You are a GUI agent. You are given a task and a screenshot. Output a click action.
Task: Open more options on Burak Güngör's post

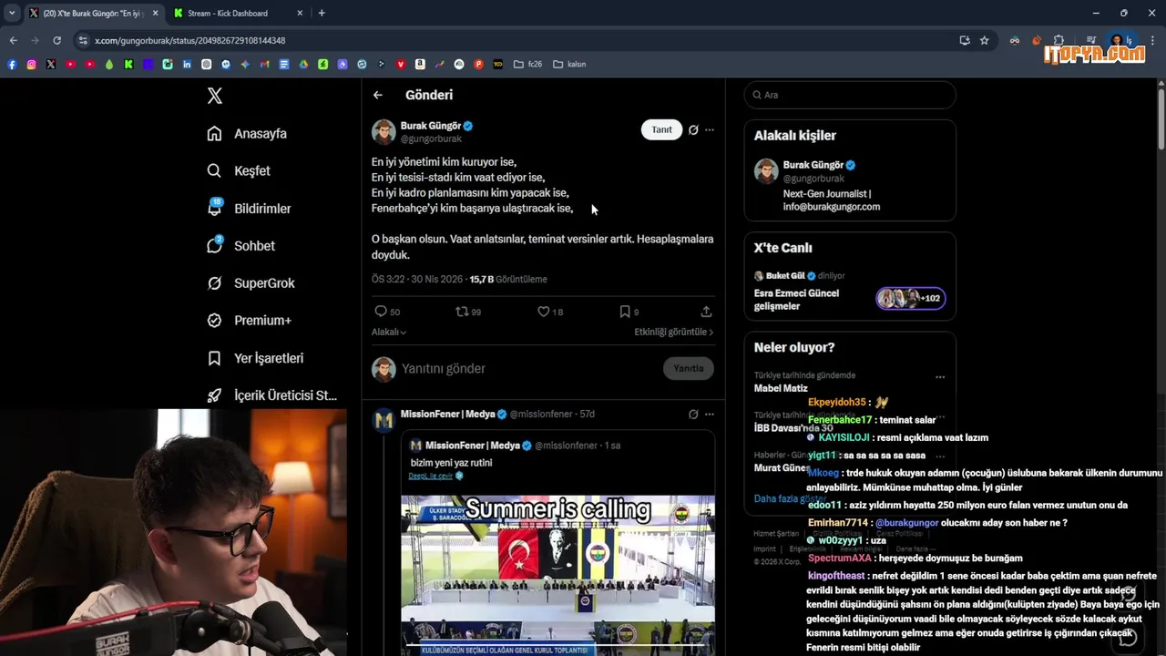[710, 129]
